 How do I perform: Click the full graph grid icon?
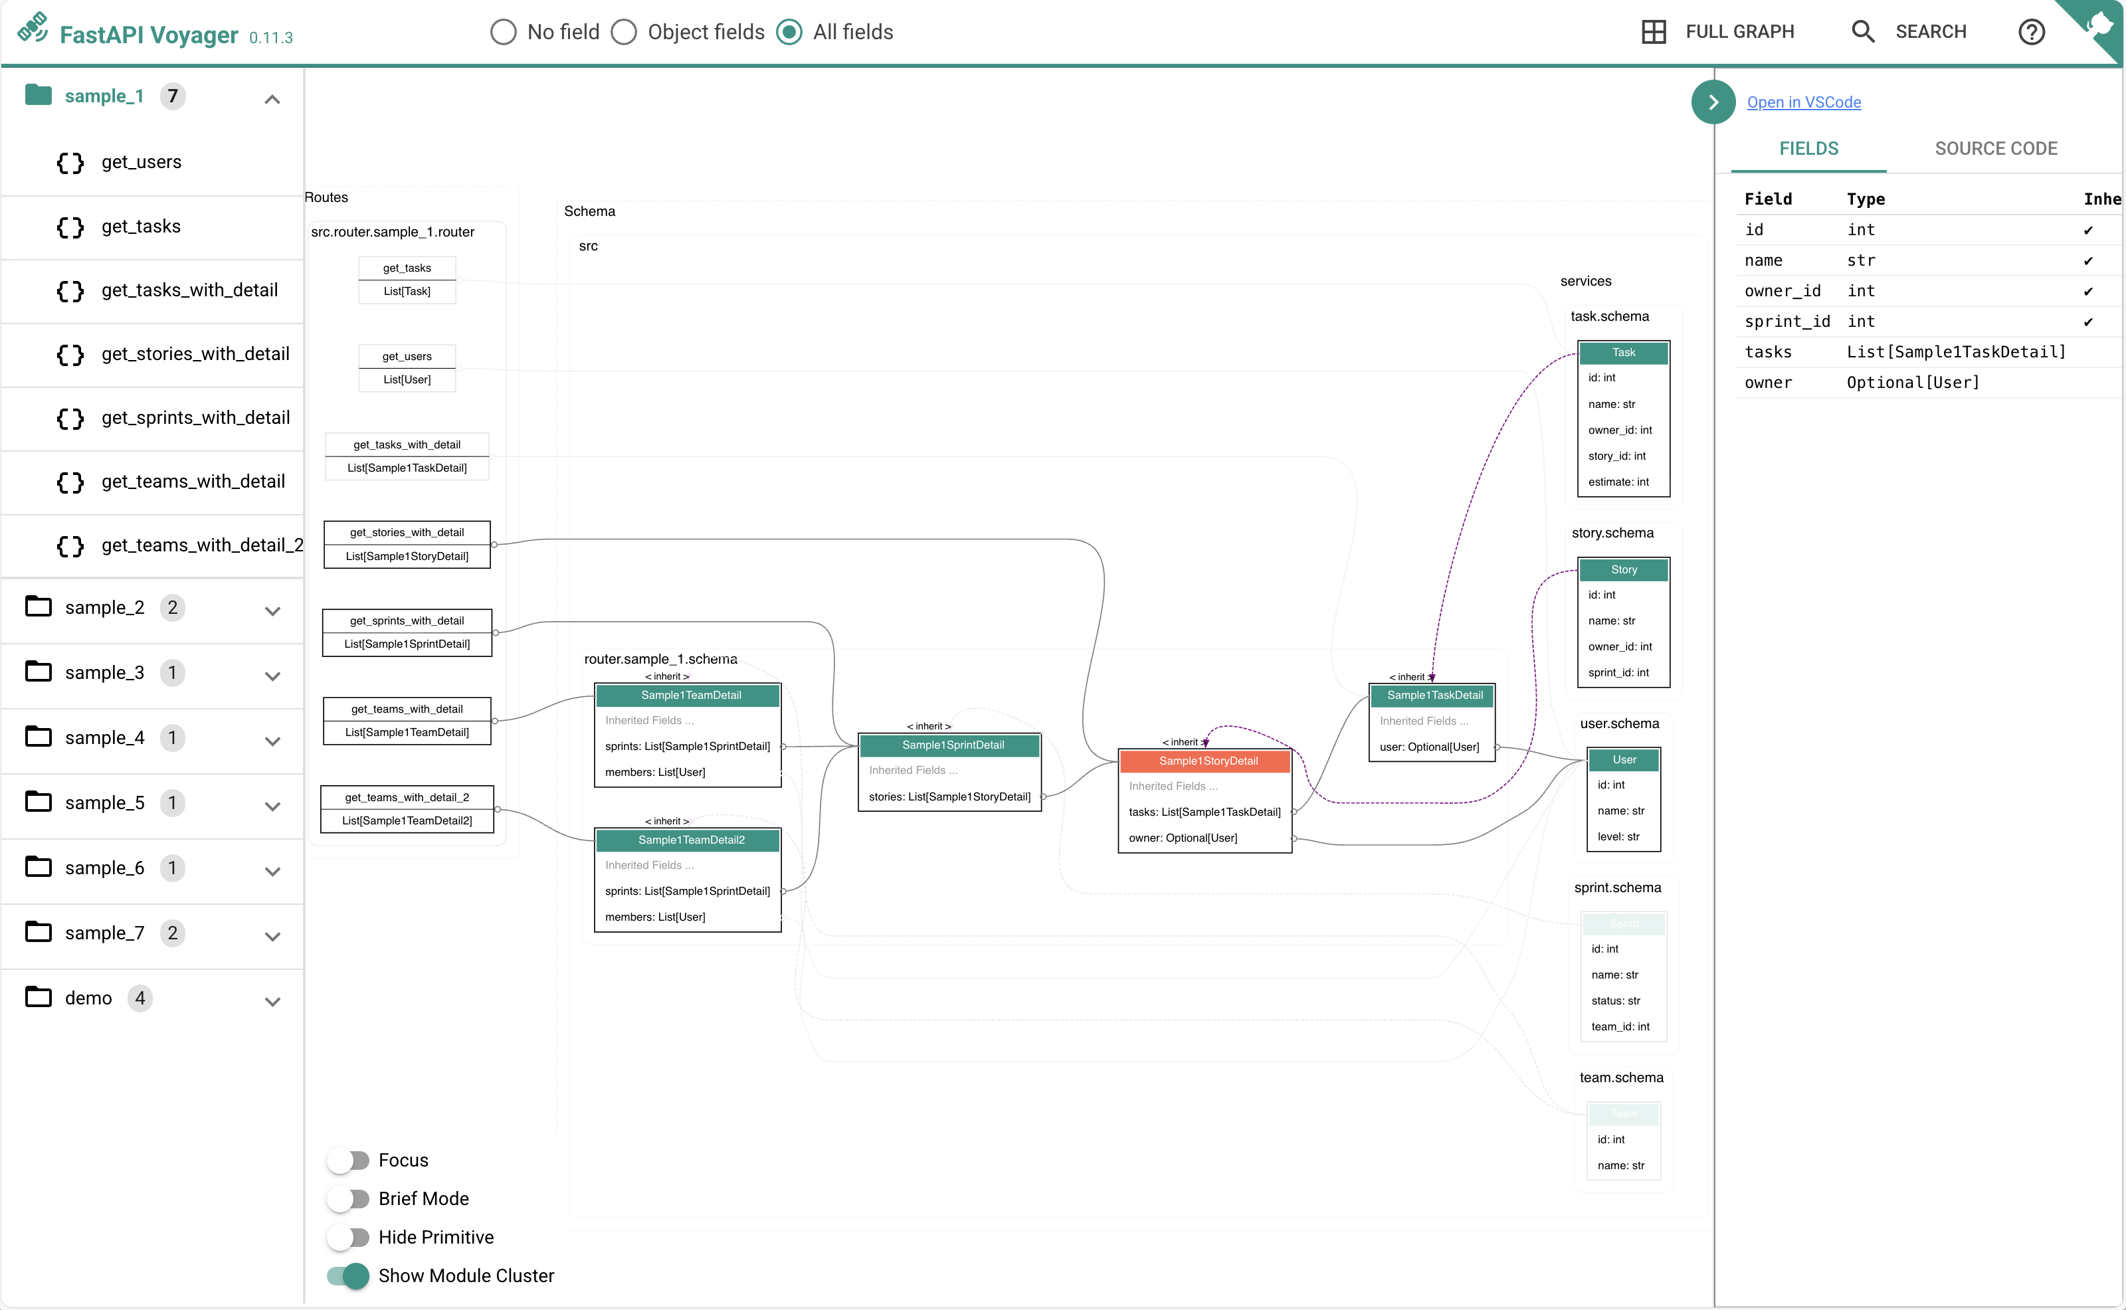click(1653, 32)
